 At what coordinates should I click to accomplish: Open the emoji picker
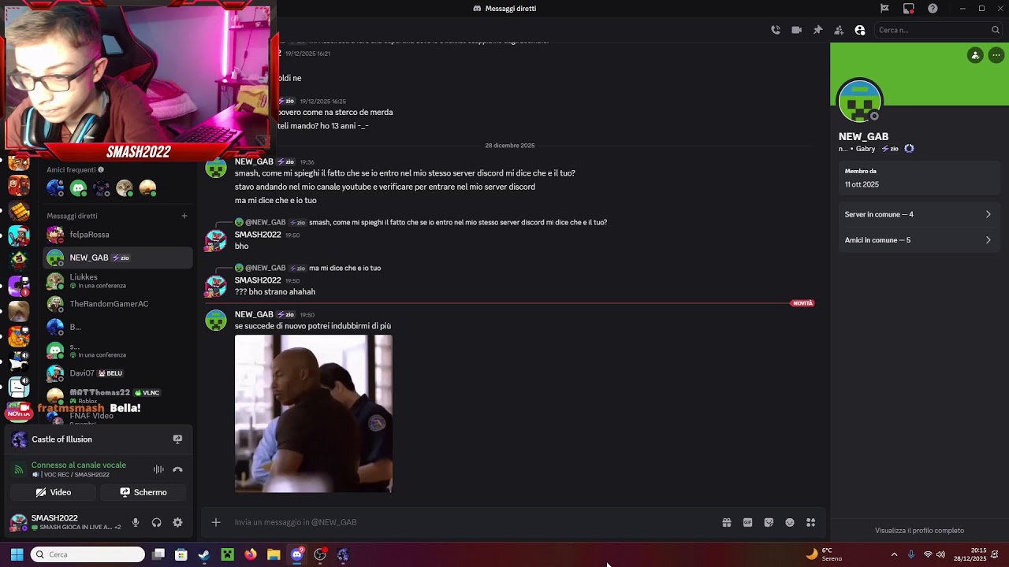[x=790, y=522]
